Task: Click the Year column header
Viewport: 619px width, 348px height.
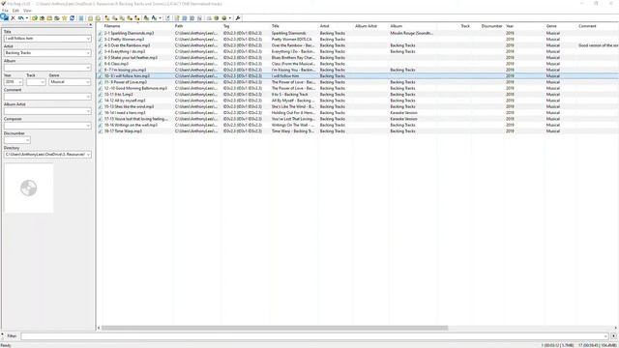Action: click(510, 26)
